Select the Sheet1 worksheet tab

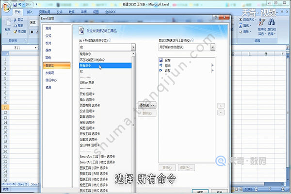(x=23, y=184)
